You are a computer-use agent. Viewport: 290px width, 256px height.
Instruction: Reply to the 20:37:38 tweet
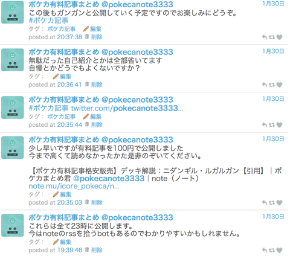click(265, 37)
